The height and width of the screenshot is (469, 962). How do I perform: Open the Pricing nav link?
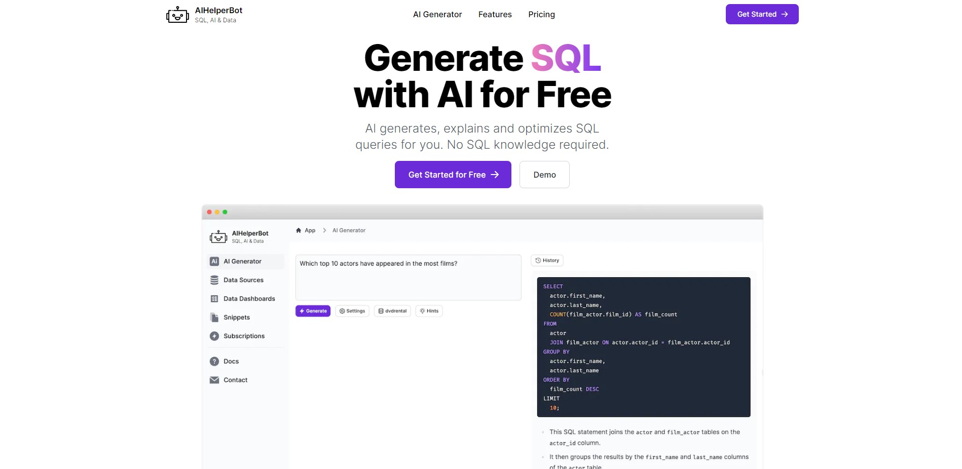tap(541, 14)
